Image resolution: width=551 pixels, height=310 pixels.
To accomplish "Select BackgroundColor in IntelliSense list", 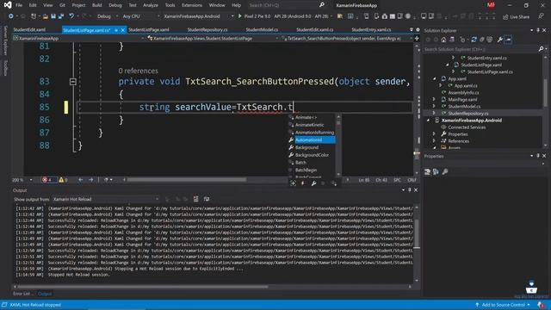I will coord(312,155).
